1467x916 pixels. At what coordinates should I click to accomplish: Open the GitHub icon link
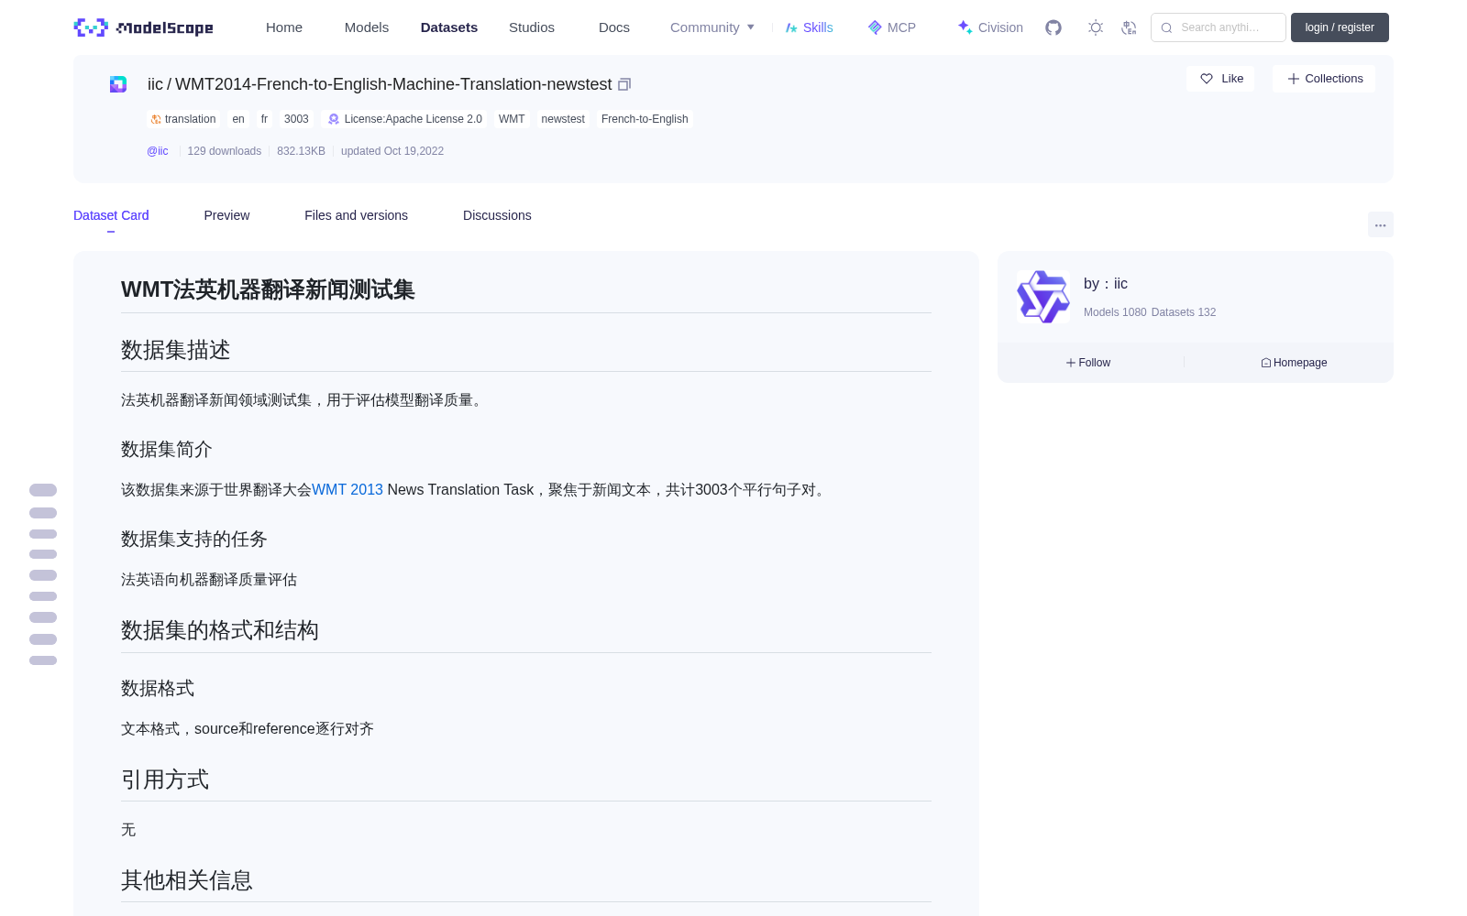(1053, 27)
